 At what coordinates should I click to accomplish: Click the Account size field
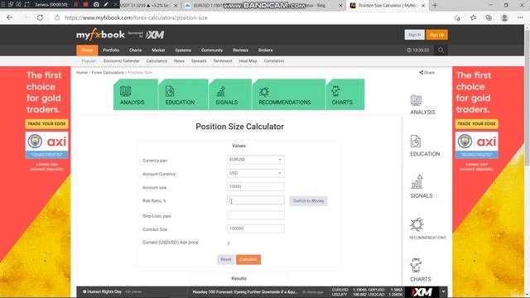(x=256, y=186)
